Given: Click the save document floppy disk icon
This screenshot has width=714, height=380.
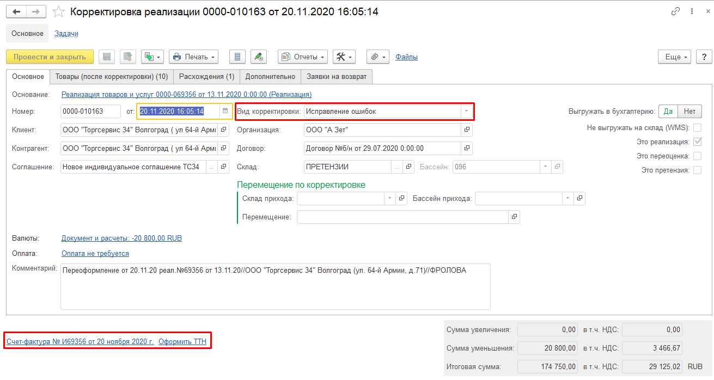Looking at the screenshot, I should pyautogui.click(x=107, y=57).
